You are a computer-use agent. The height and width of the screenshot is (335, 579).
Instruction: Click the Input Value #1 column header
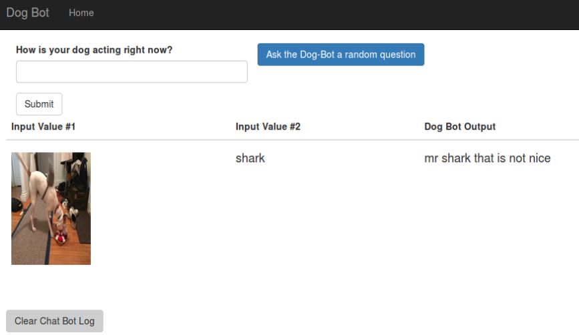tap(43, 127)
